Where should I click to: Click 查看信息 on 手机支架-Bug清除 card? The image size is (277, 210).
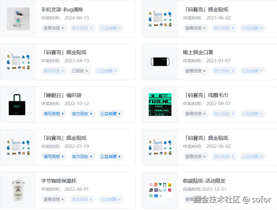pos(54,28)
